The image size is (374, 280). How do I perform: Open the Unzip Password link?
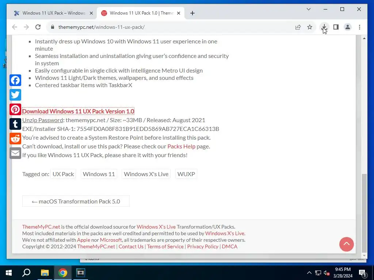(x=42, y=120)
